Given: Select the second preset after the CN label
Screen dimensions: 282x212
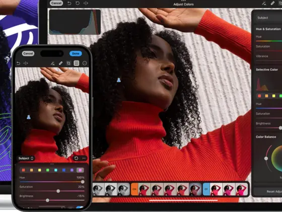Looking at the screenshot, I should coord(157,189).
